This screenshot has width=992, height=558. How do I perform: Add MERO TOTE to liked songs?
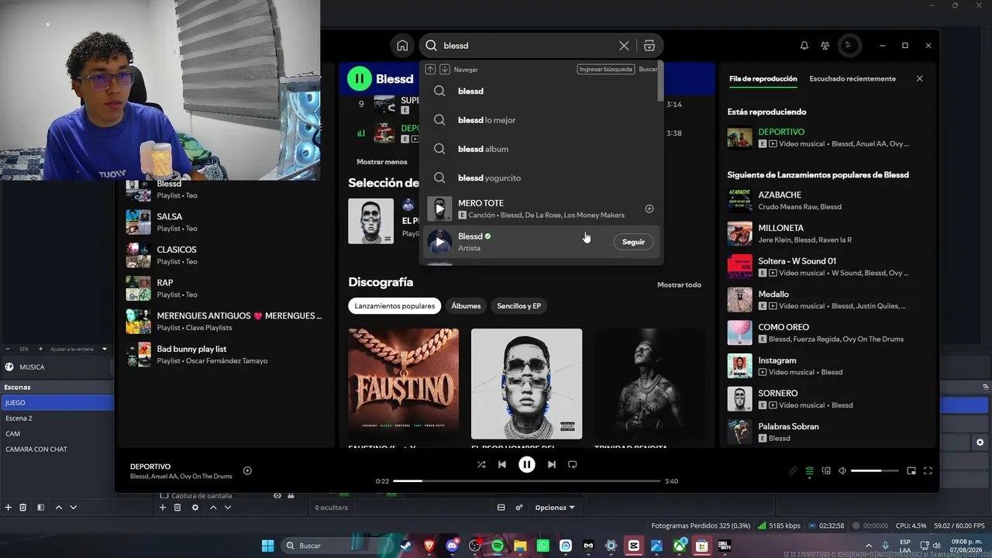(x=649, y=208)
